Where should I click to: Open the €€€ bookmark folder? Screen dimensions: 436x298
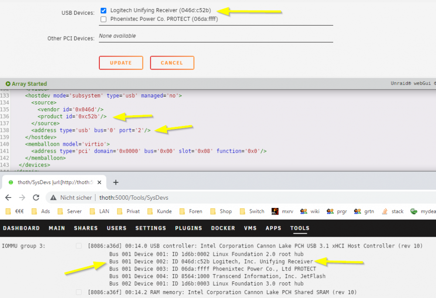coord(14,211)
